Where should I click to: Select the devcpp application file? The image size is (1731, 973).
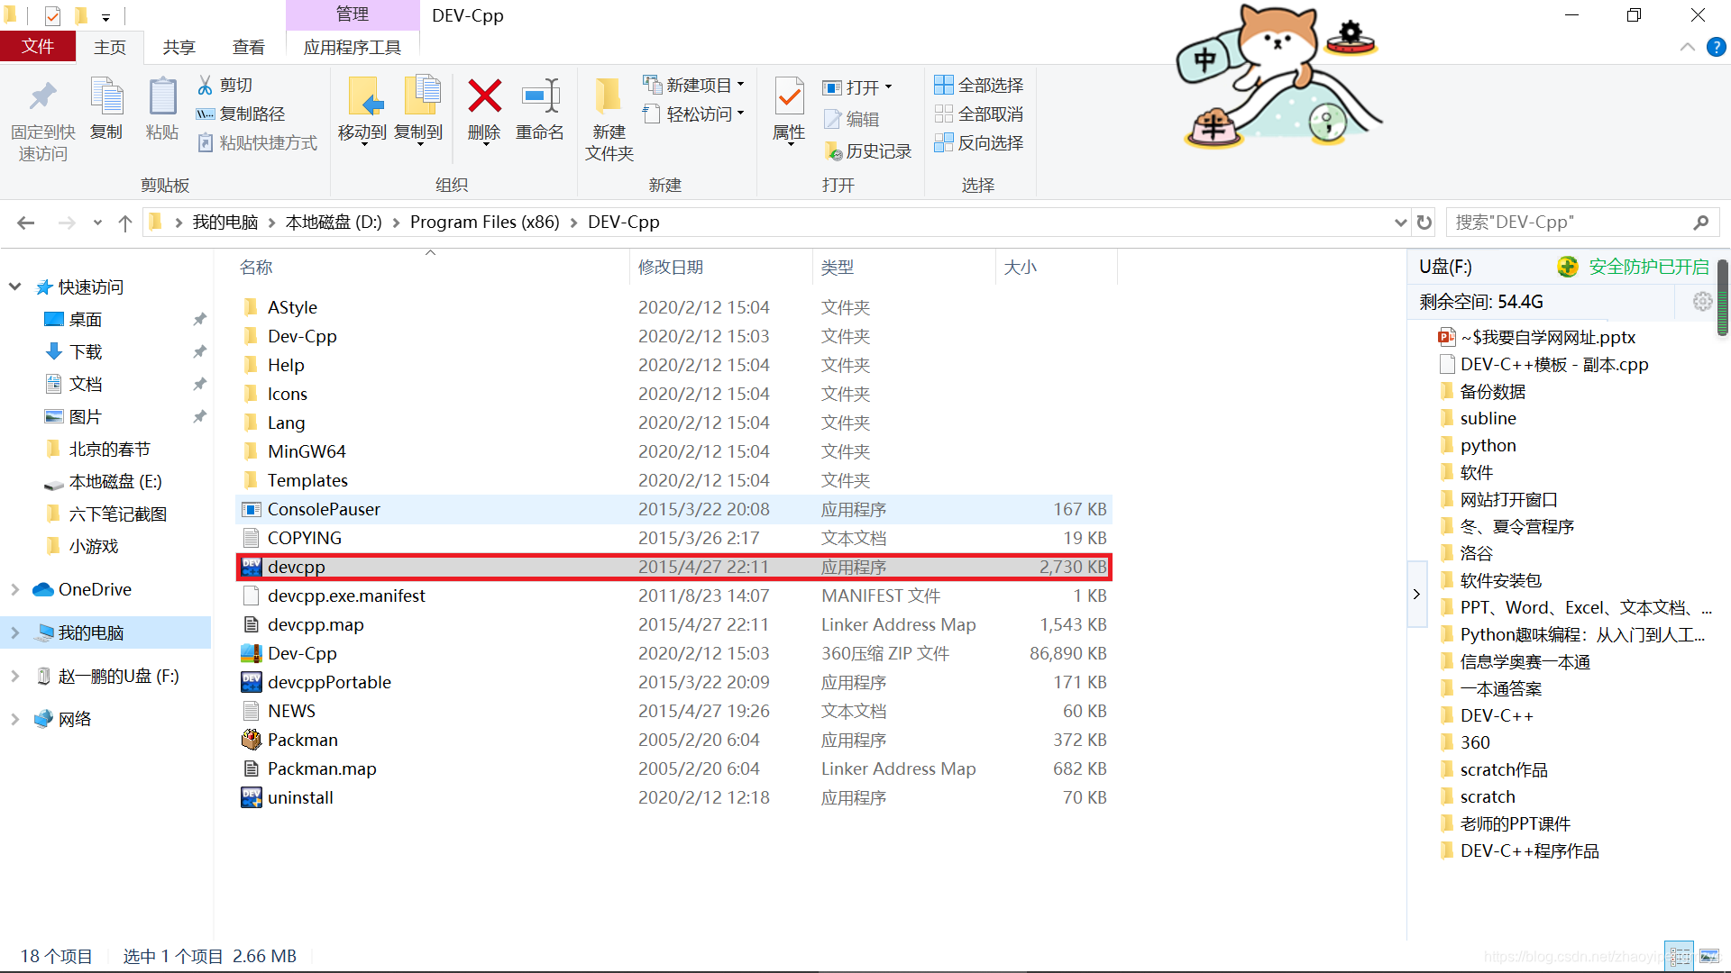pos(674,567)
